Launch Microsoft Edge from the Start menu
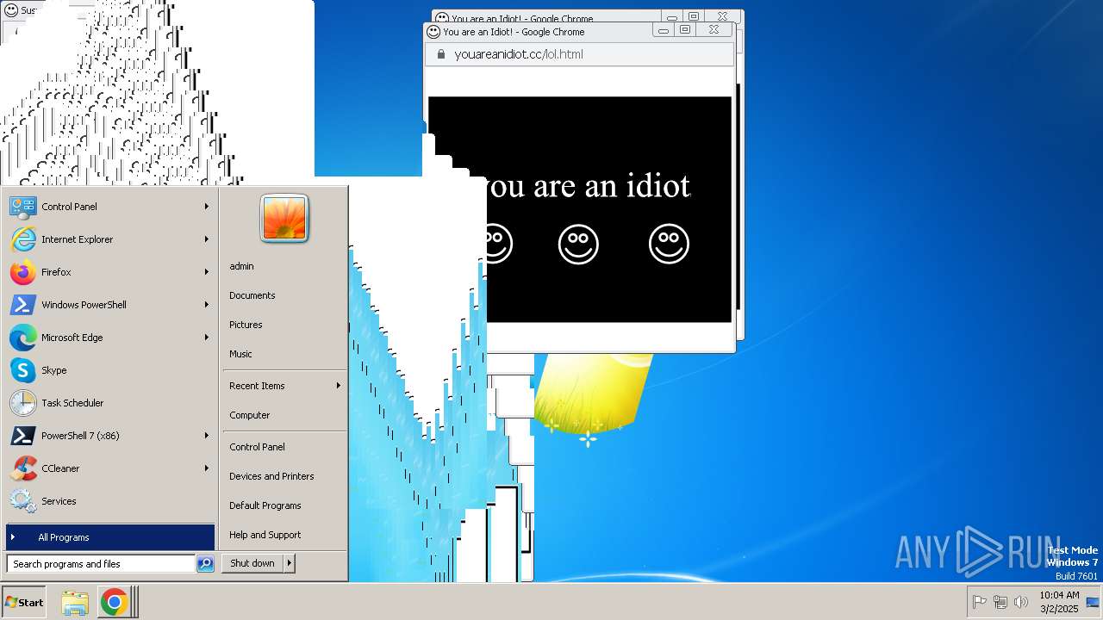 coord(109,338)
